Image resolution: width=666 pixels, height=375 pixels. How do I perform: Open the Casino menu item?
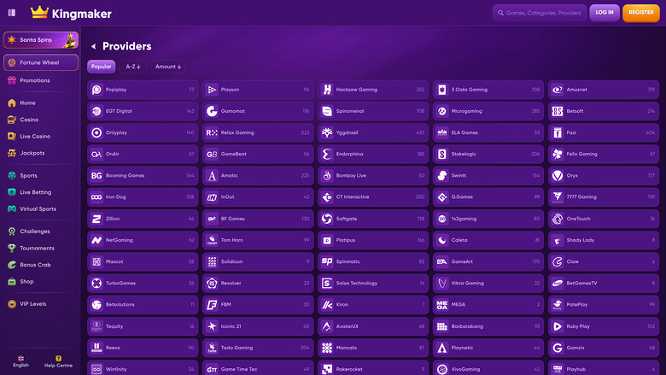point(29,120)
